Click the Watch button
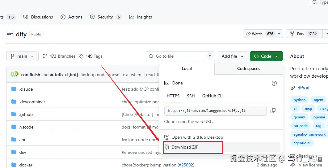The image size is (328, 168). pos(259,34)
